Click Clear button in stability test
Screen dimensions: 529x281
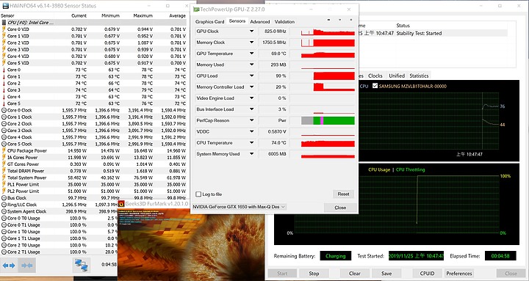click(x=355, y=273)
